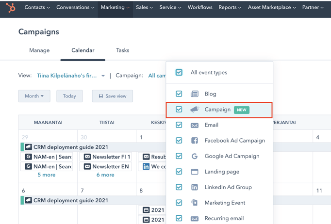This screenshot has width=331, height=224.
Task: Select calendar day 7 cell
Action: 107,204
